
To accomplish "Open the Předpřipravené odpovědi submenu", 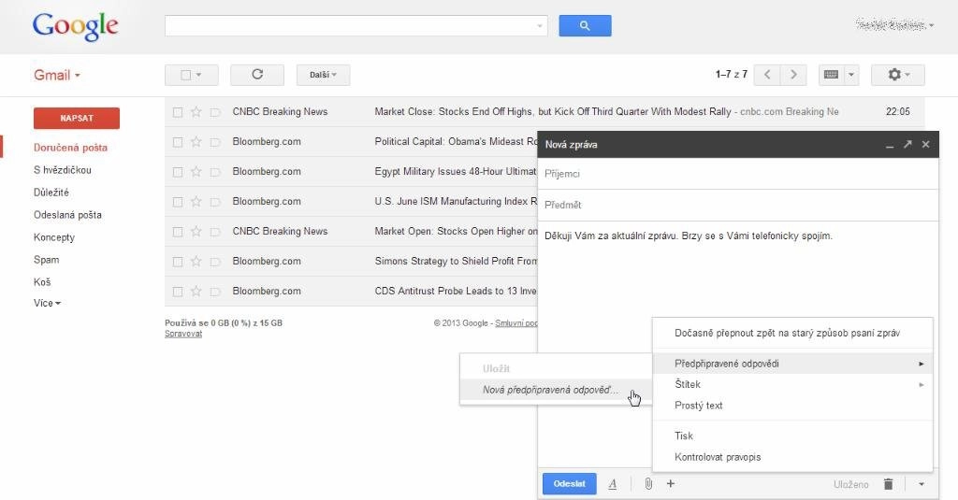I will [x=793, y=364].
